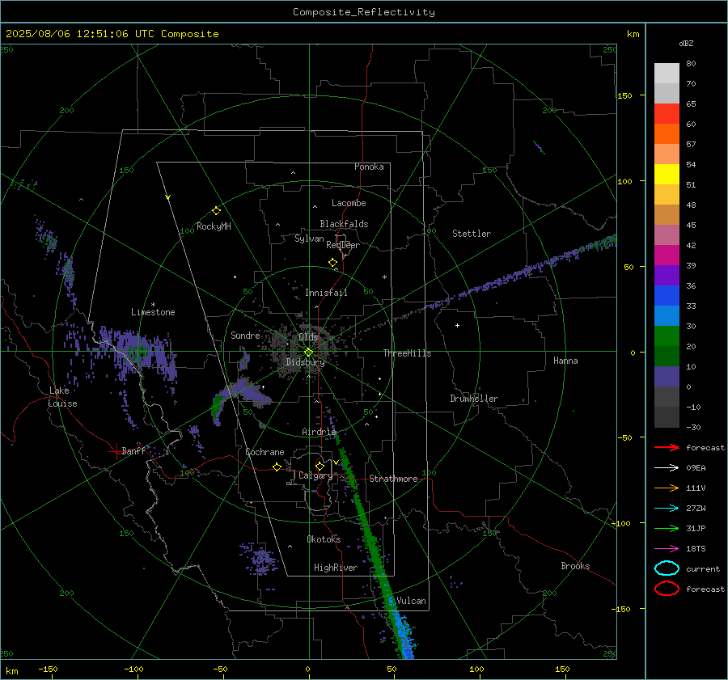Select the yellow diamond marker below Cochrane
This screenshot has width=728, height=680.
277,467
